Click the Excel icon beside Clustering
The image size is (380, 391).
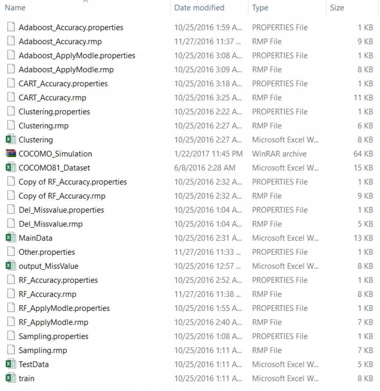click(x=11, y=139)
